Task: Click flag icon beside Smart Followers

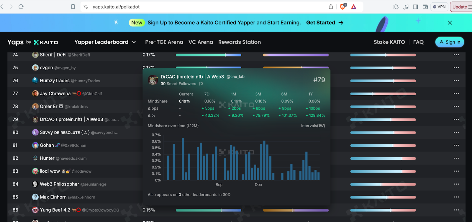Action: 201,84
